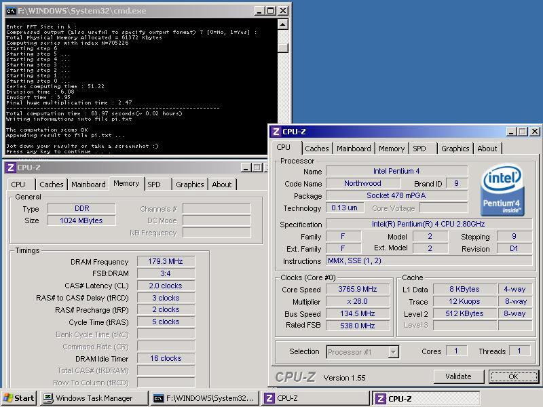Open the Start menu
The image size is (543, 407).
pyautogui.click(x=19, y=398)
